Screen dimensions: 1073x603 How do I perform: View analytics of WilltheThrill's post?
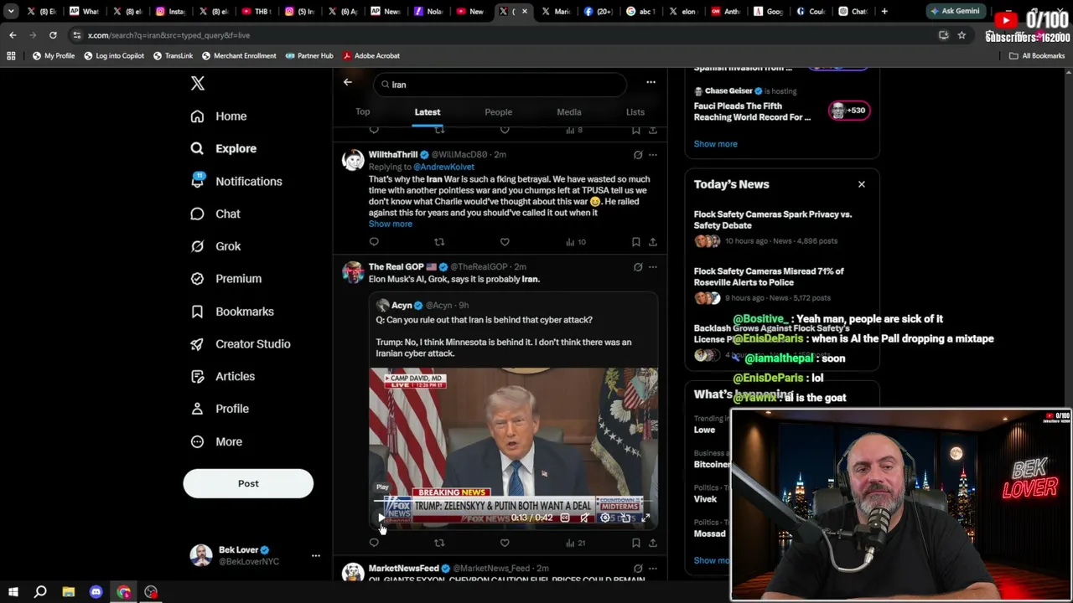[576, 242]
